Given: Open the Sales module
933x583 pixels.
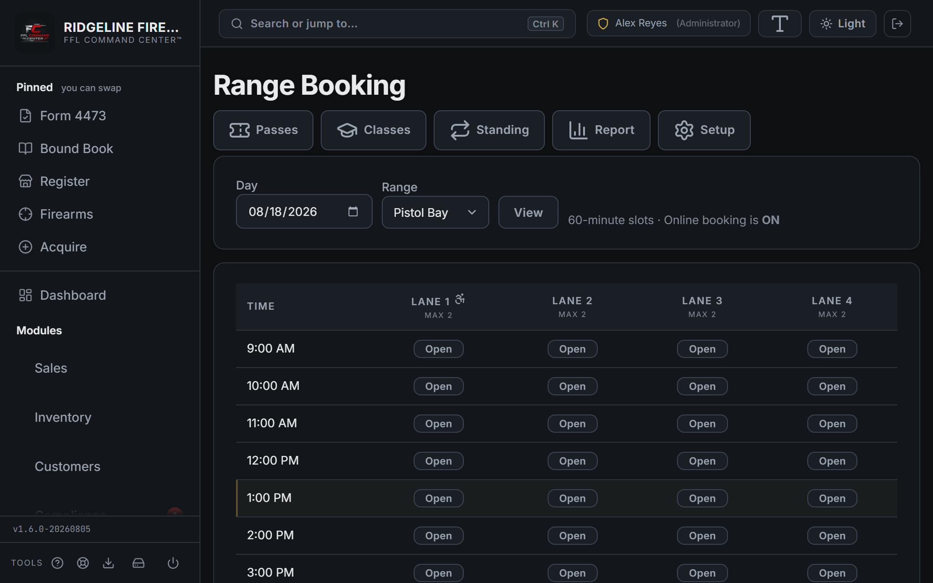Looking at the screenshot, I should tap(51, 368).
